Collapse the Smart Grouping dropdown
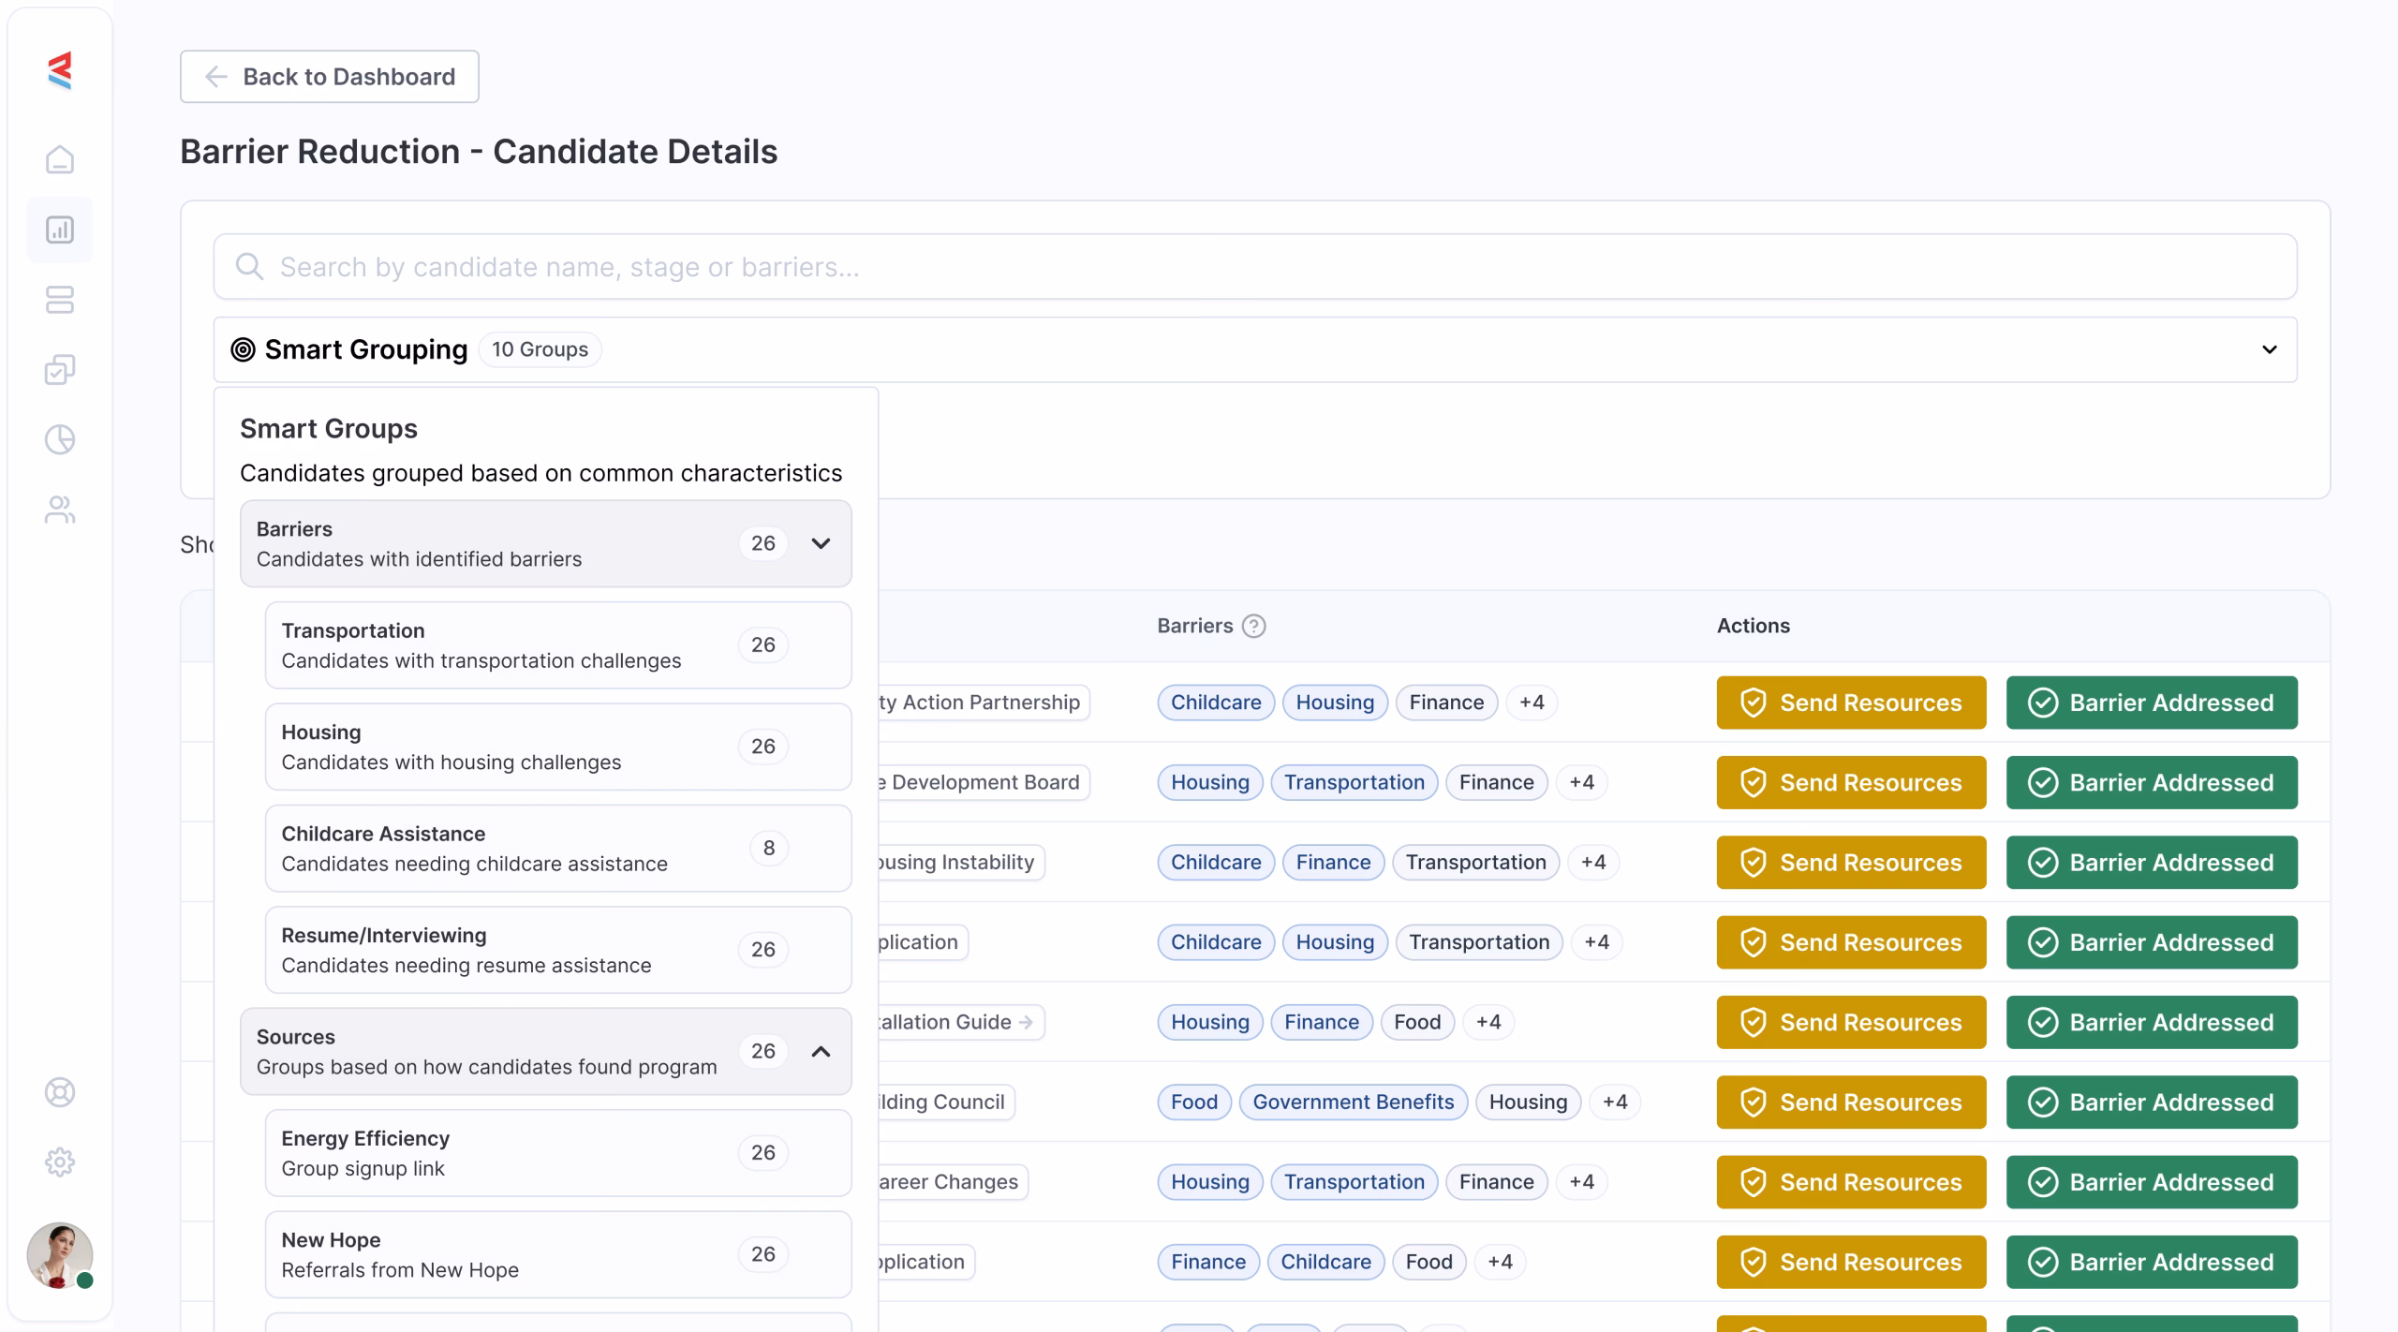2398x1332 pixels. (2269, 349)
